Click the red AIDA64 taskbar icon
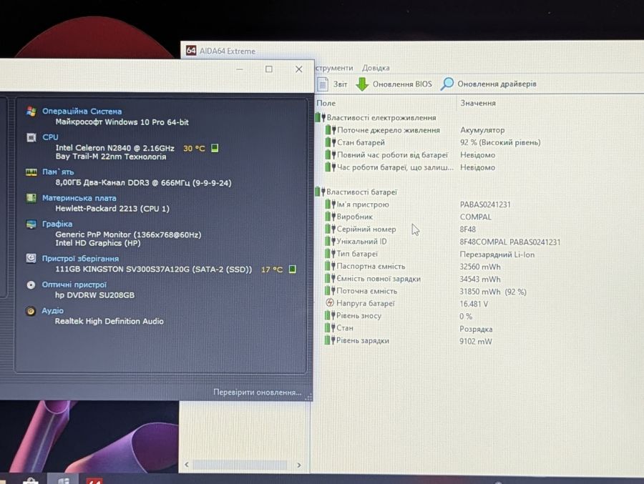The image size is (644, 484). coord(94,480)
